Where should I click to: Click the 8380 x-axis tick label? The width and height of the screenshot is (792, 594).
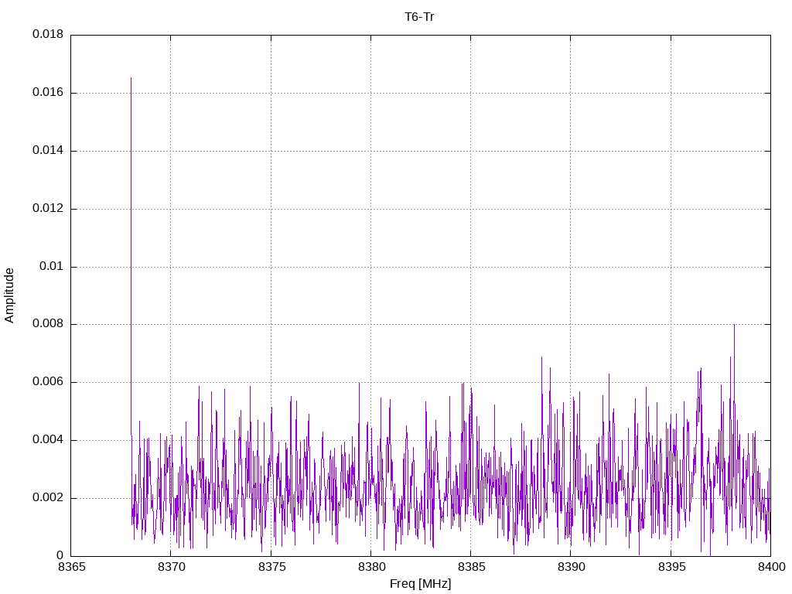[x=370, y=567]
